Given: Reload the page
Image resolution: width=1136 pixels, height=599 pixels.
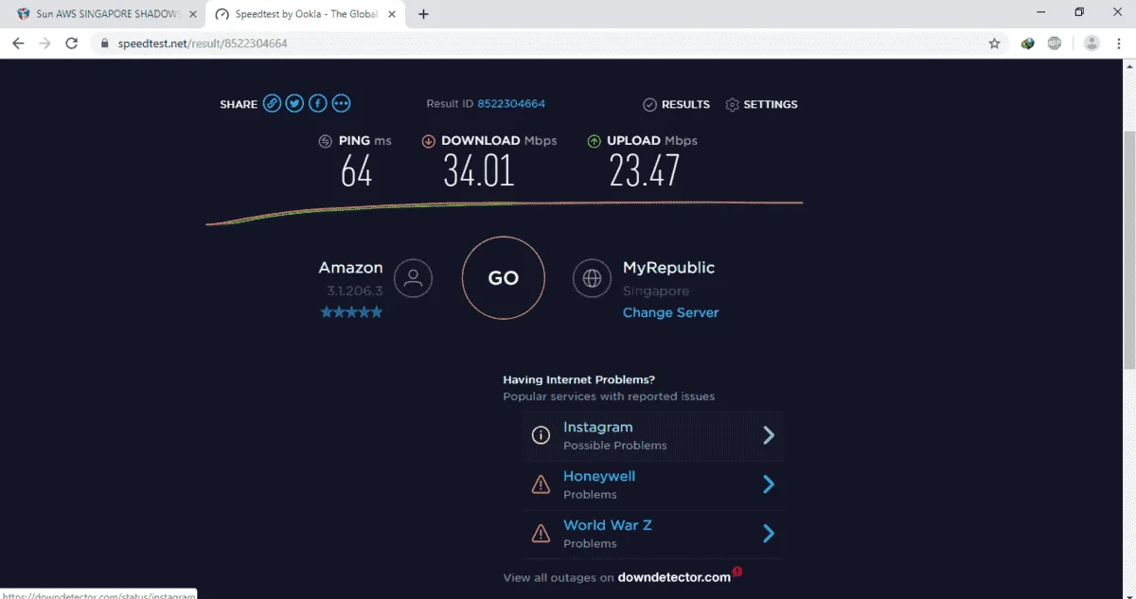Looking at the screenshot, I should point(71,44).
